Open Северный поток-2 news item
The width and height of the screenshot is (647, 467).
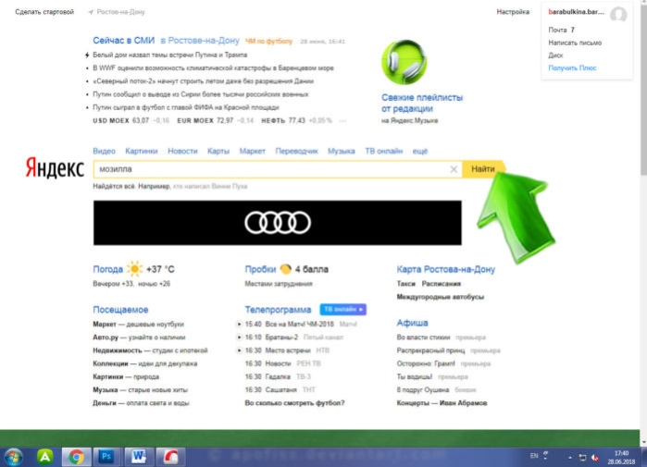pyautogui.click(x=203, y=81)
